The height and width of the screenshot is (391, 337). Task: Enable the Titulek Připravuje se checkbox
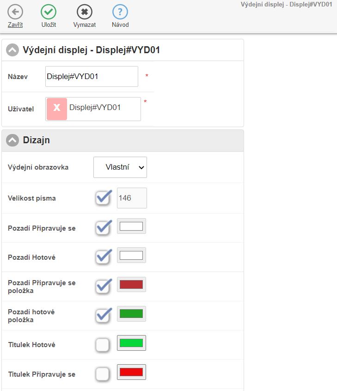(x=103, y=374)
